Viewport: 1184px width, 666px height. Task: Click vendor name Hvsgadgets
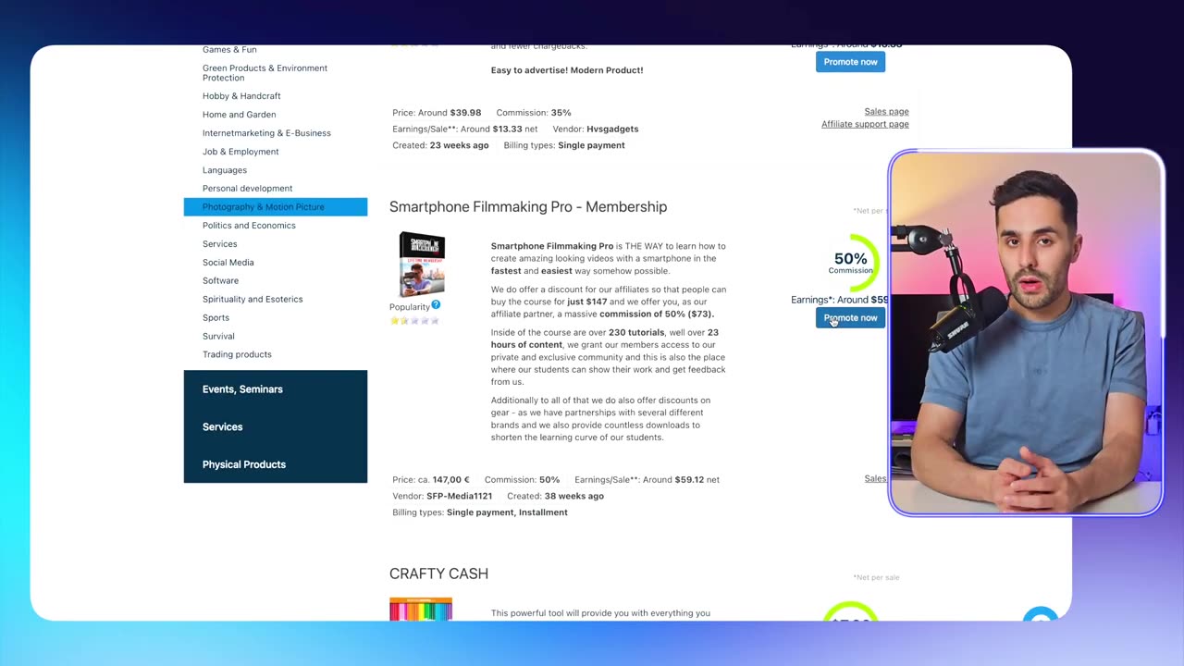612,129
